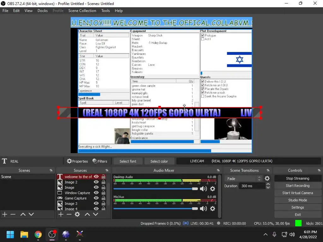Click the Duration 300 ms field
The image size is (323, 242).
252,186
